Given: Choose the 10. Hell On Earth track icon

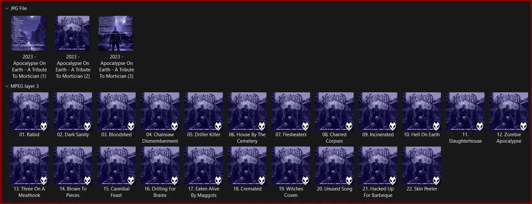Looking at the screenshot, I should coord(422,112).
